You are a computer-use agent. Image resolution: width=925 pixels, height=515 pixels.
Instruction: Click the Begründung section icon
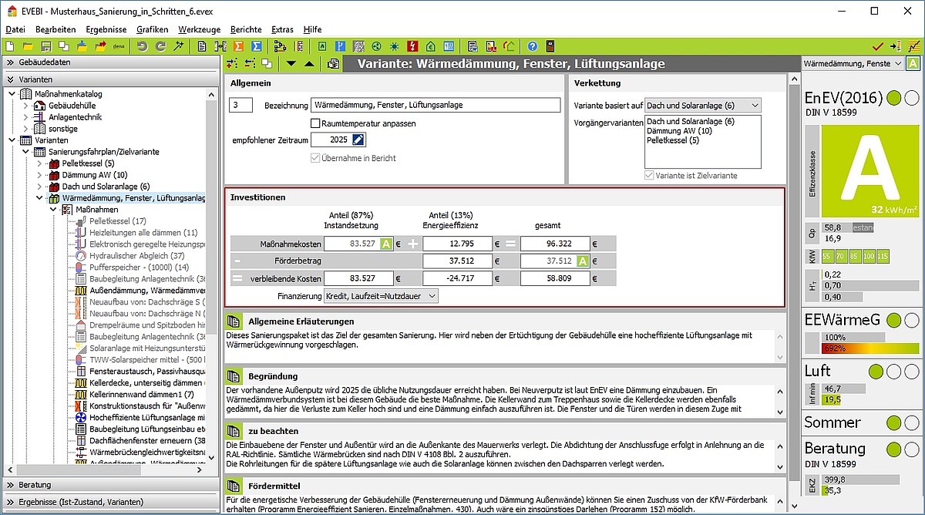234,376
